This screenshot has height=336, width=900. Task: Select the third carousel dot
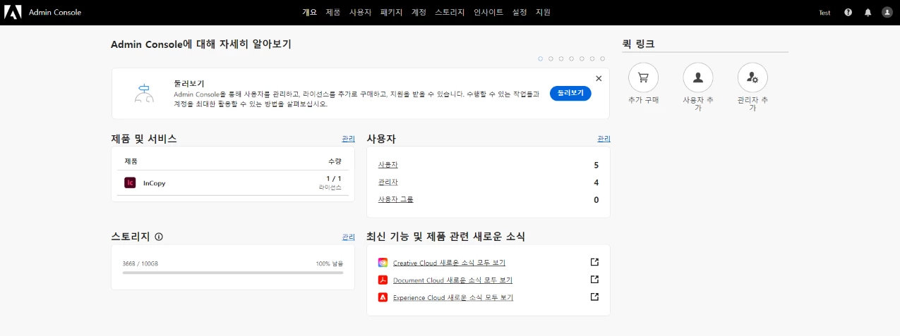point(561,59)
